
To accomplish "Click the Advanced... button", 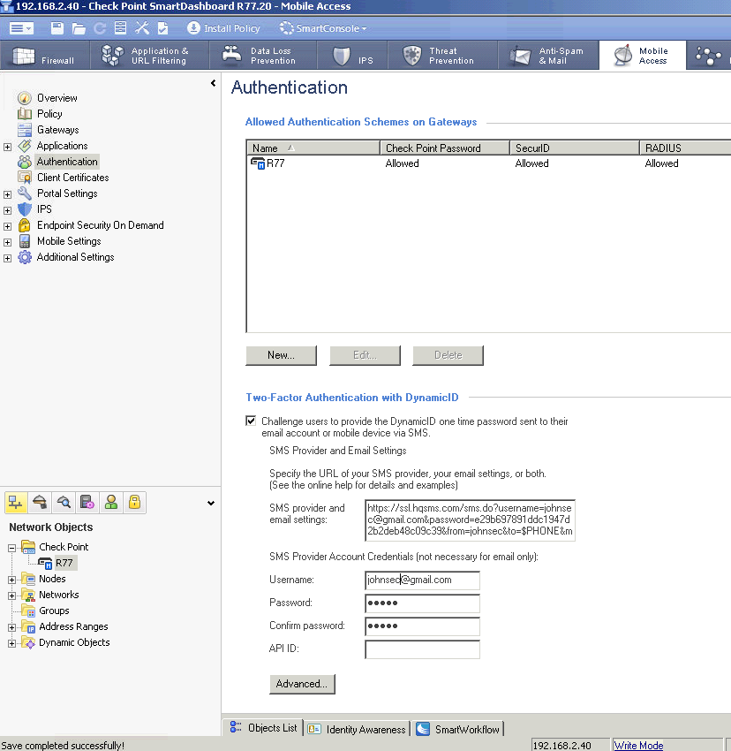I will pos(302,684).
